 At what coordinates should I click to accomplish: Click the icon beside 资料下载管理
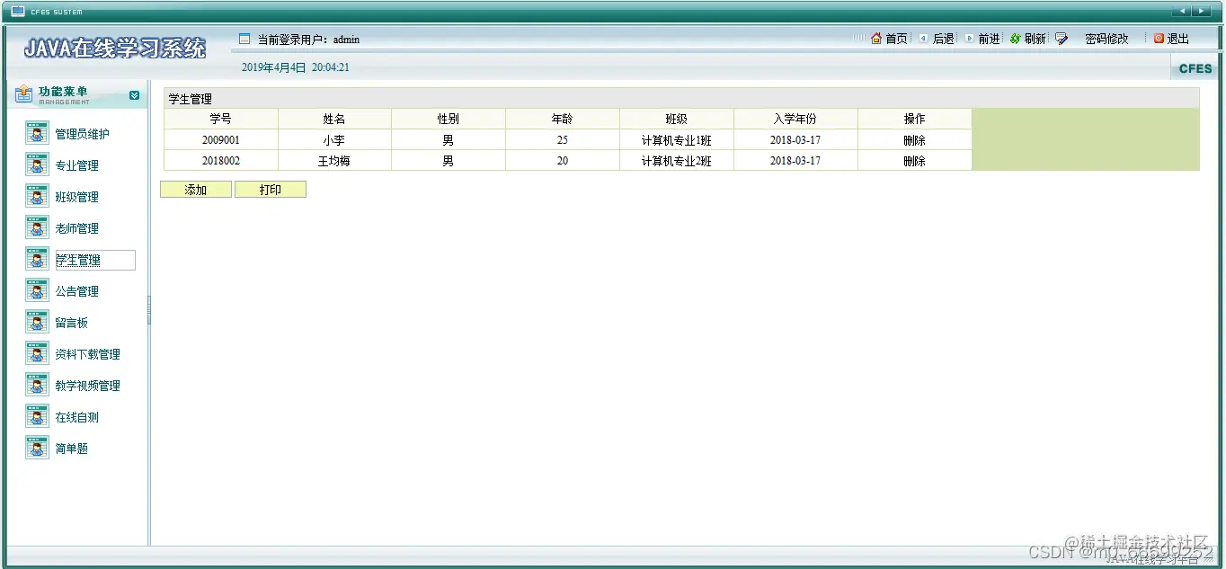tap(37, 354)
